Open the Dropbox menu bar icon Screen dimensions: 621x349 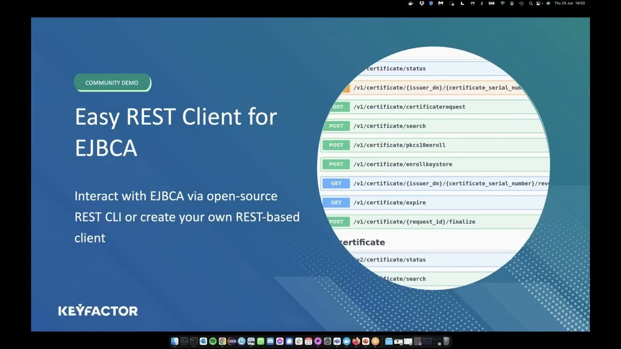[422, 3]
